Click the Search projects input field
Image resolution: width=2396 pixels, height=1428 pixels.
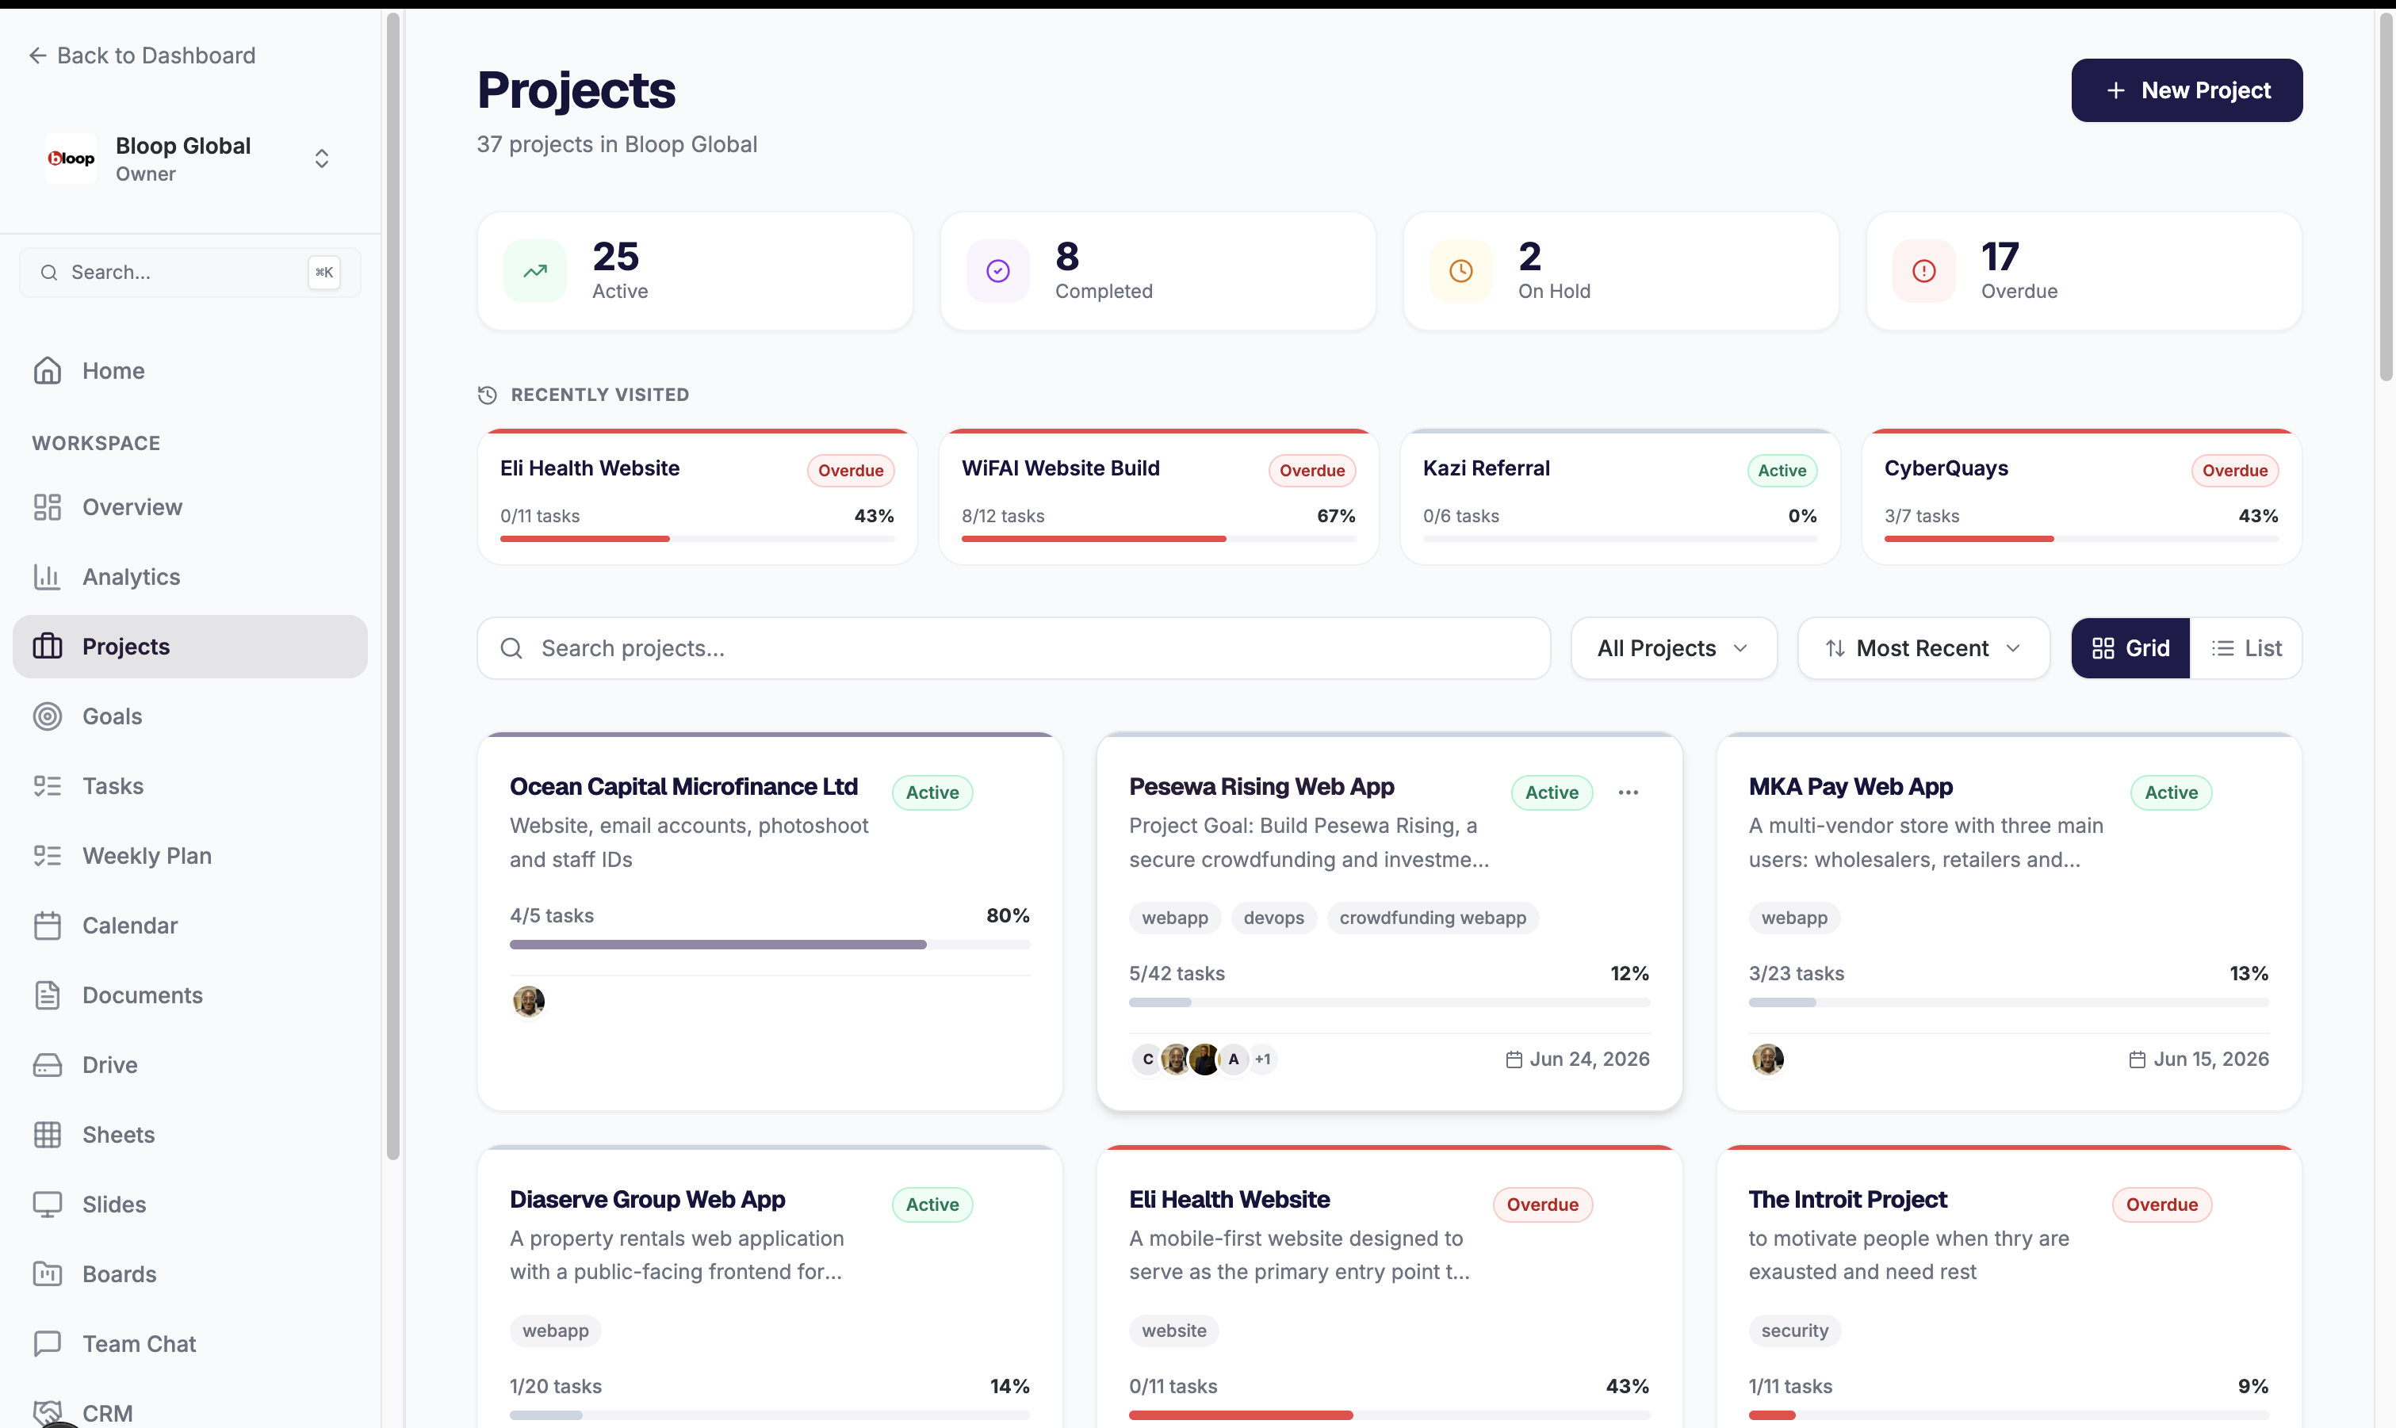[x=1013, y=648]
